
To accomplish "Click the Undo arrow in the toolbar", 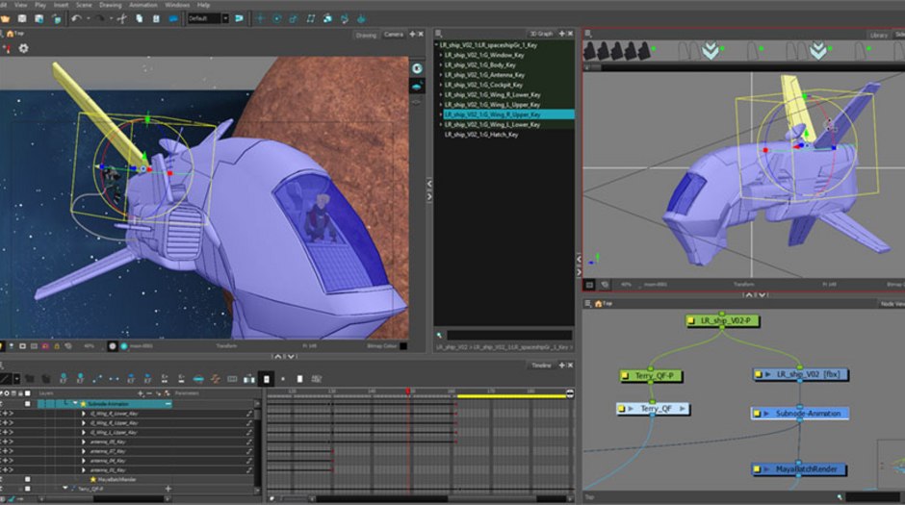I will click(x=77, y=18).
